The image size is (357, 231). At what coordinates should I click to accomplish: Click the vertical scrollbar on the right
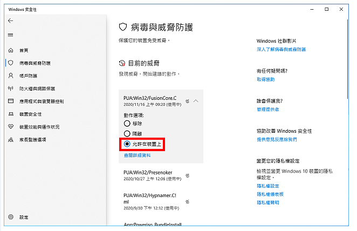click(x=347, y=59)
